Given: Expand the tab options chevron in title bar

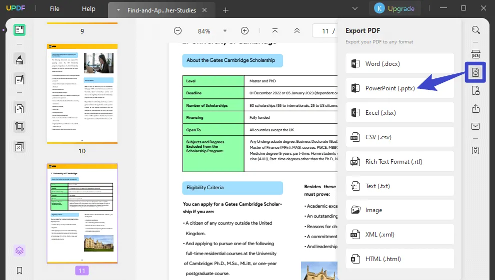Looking at the screenshot, I should [355, 8].
